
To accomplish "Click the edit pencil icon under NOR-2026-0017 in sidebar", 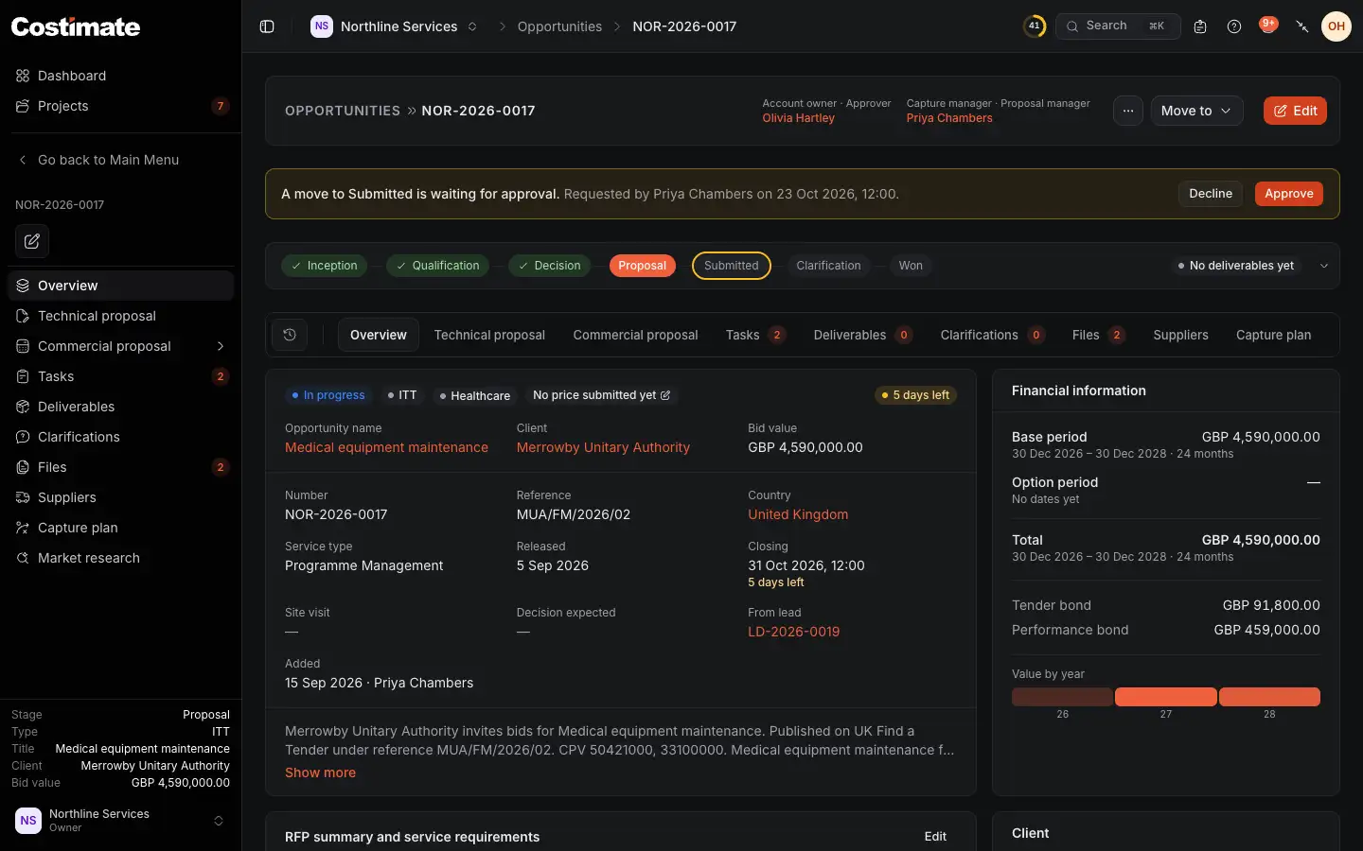I will pyautogui.click(x=32, y=241).
